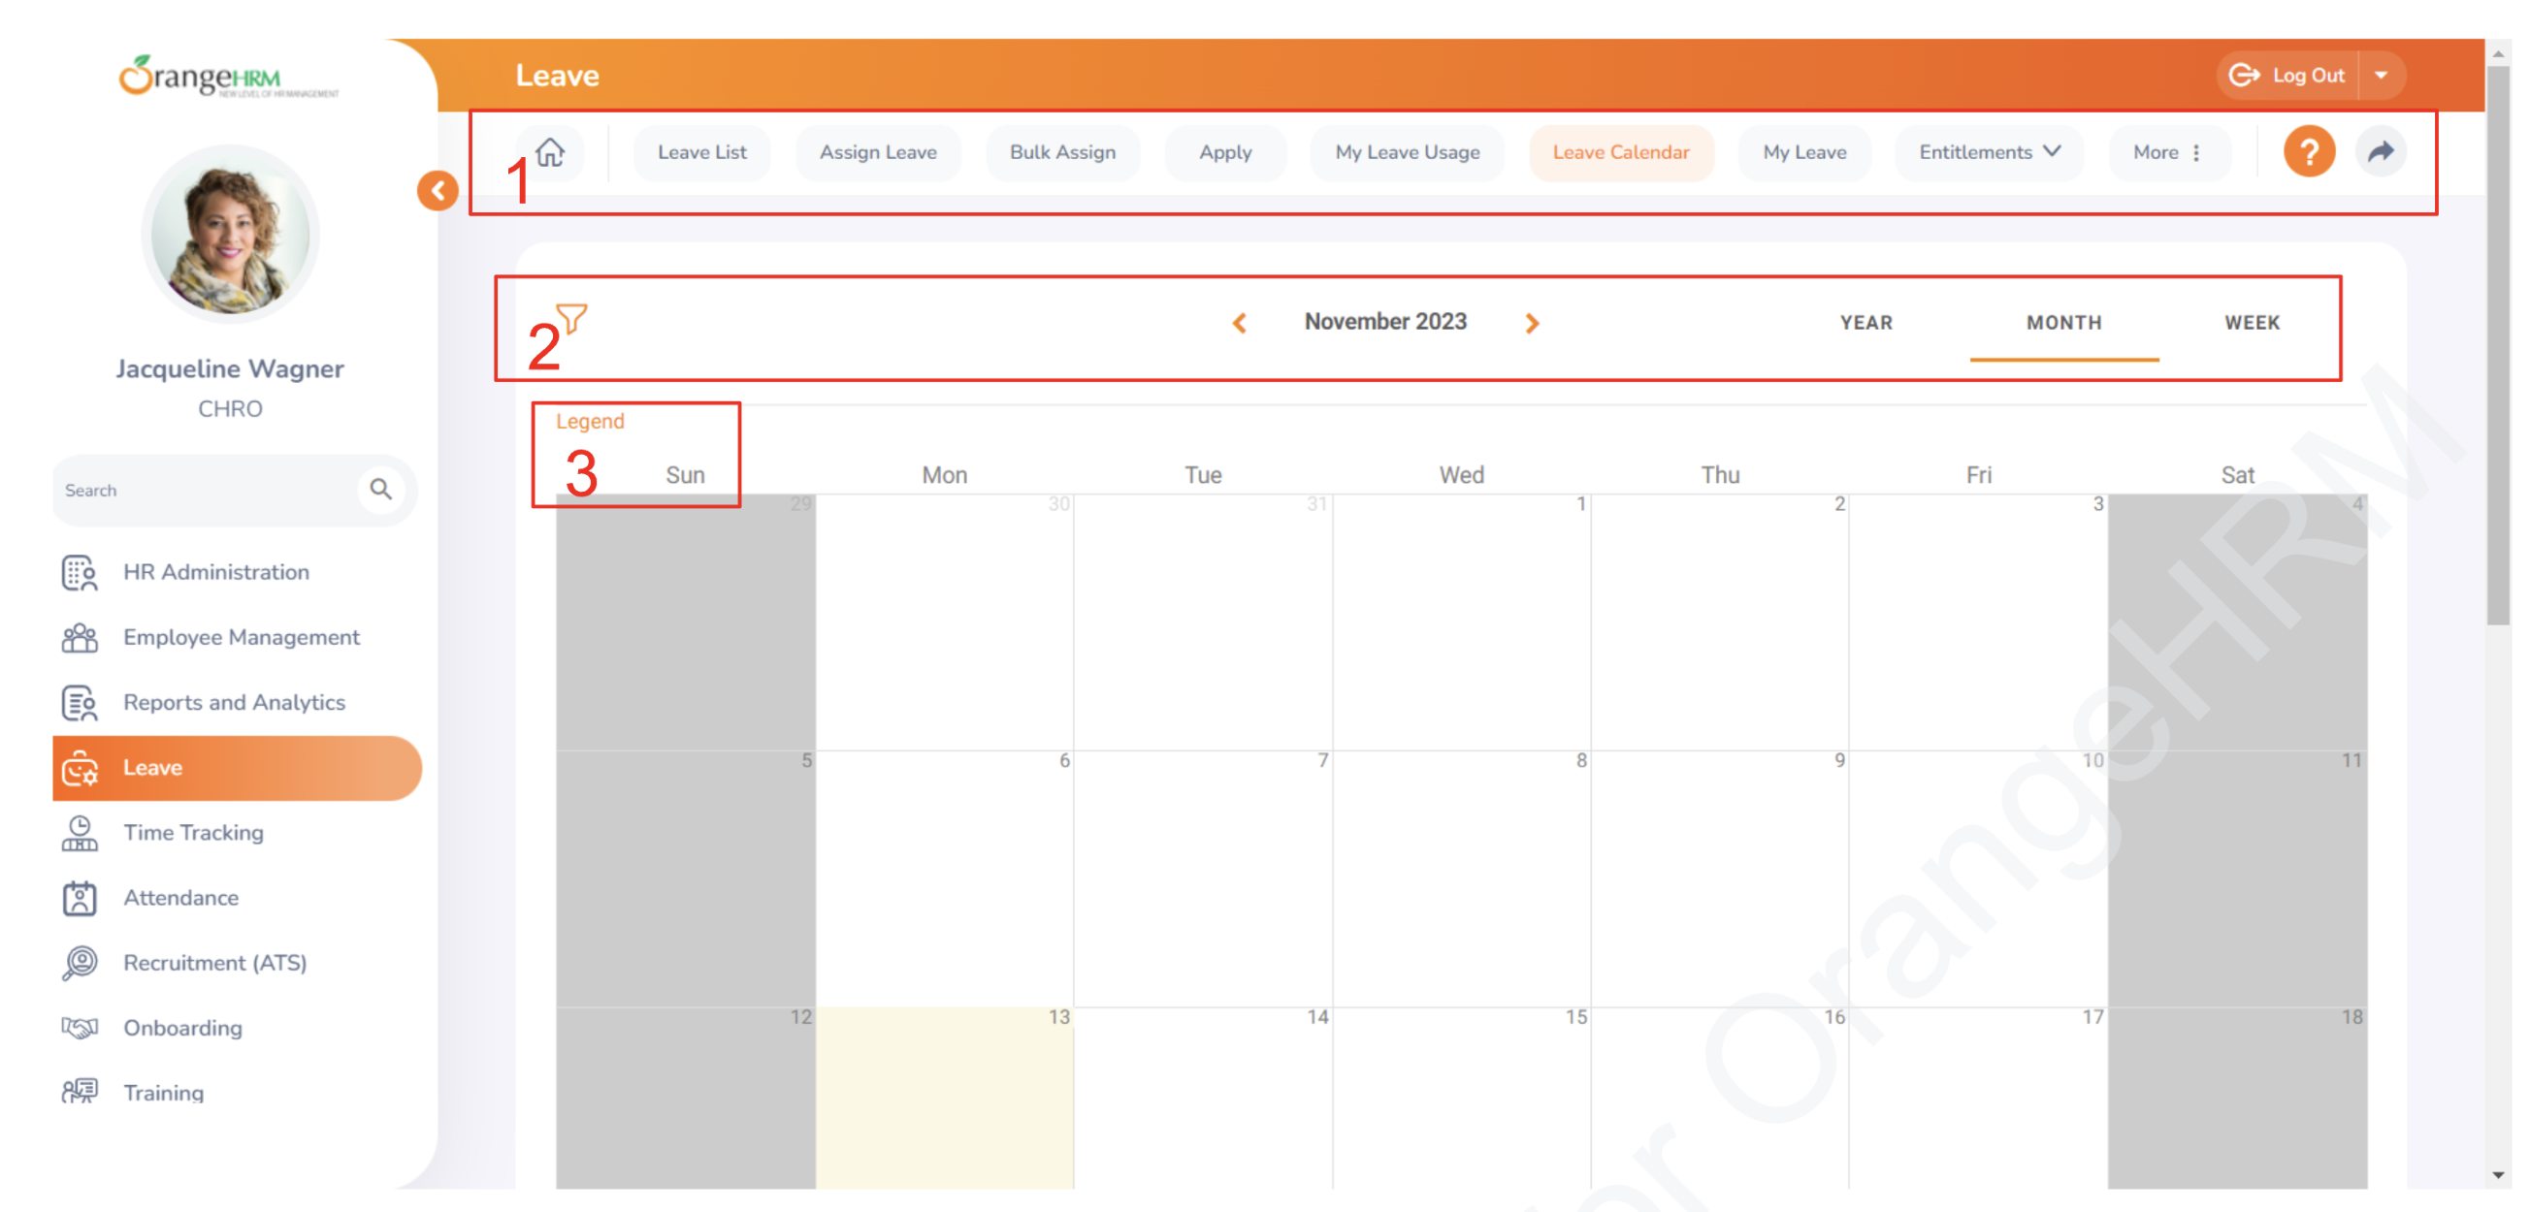Select the November 15 calendar cell
The height and width of the screenshot is (1212, 2530).
click(x=1461, y=1098)
